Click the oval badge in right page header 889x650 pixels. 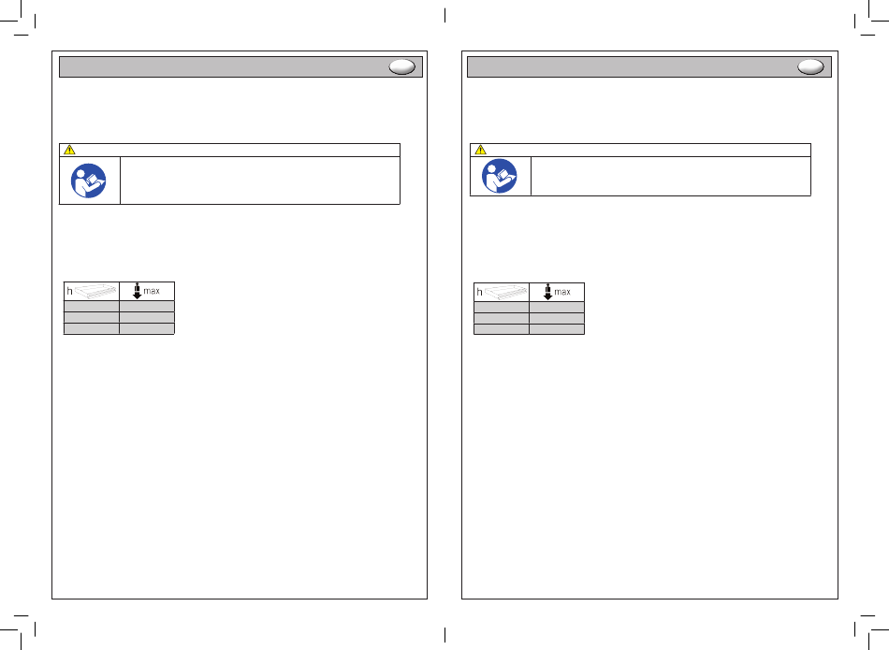(810, 66)
